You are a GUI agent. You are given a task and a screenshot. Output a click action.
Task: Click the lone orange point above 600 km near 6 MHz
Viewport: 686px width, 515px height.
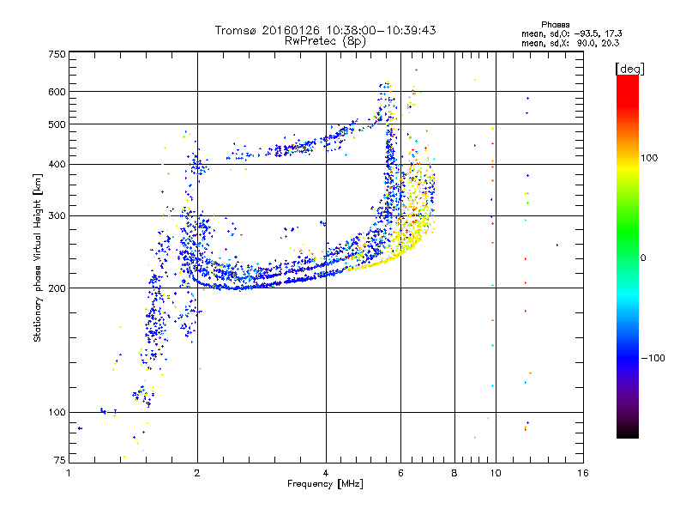(416, 70)
